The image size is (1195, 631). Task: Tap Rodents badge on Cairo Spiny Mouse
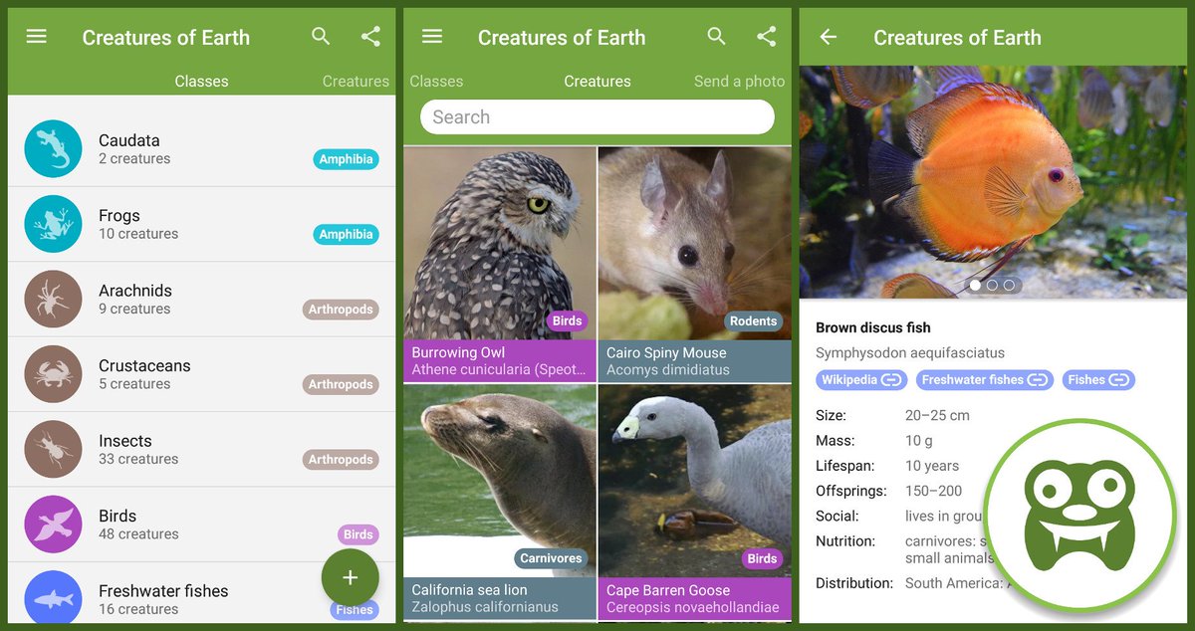tap(753, 320)
